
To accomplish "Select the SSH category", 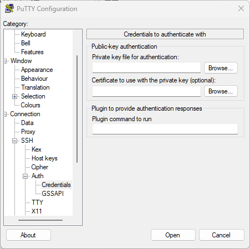I will 27,141.
